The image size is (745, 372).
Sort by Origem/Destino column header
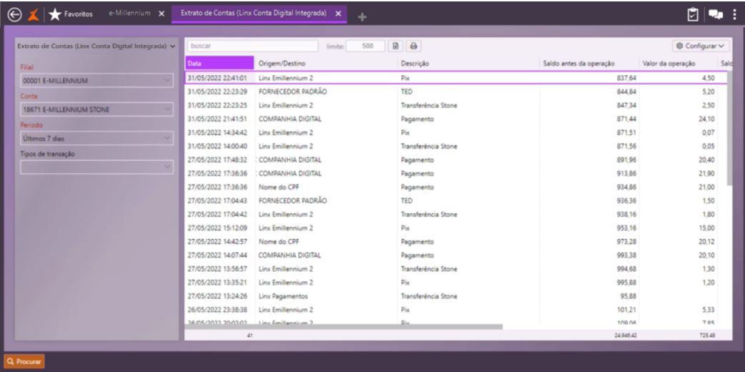(x=326, y=63)
